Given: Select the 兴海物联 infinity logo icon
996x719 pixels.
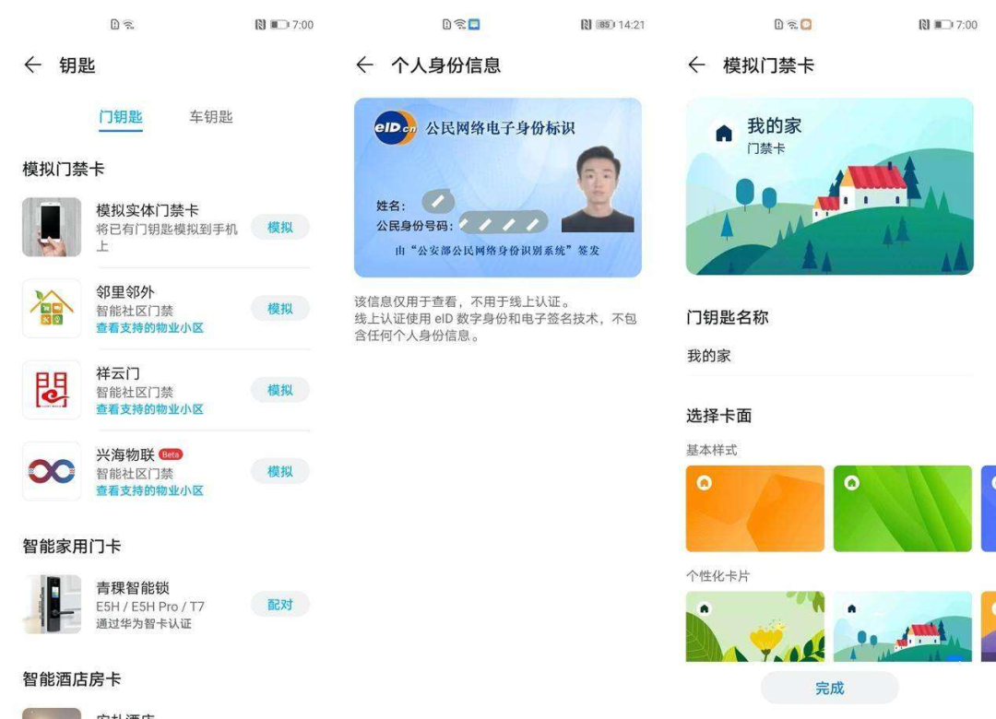Looking at the screenshot, I should (x=52, y=471).
